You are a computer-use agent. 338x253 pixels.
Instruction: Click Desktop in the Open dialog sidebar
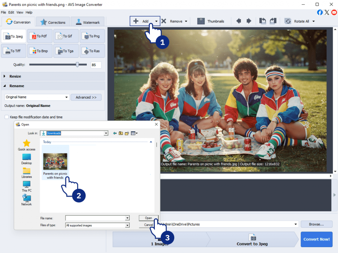point(26,159)
